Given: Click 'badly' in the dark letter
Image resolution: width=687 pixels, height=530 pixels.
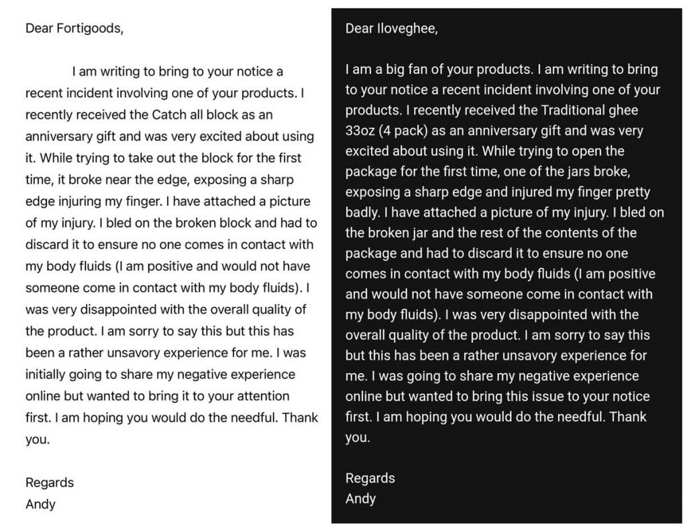Looking at the screenshot, I should tap(362, 213).
